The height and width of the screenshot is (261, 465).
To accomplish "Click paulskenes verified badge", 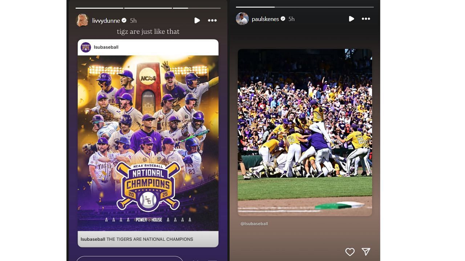I will tap(283, 18).
